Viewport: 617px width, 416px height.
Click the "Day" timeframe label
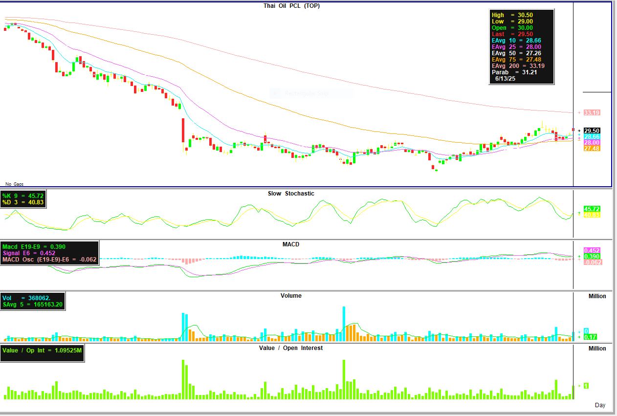(600, 405)
